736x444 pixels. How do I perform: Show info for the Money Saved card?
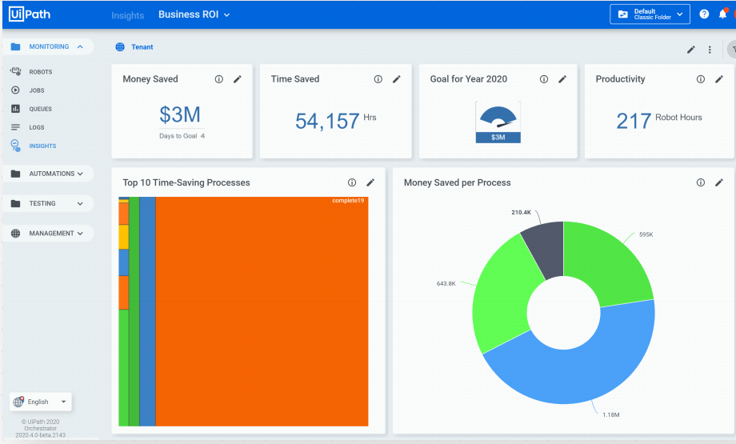[218, 79]
